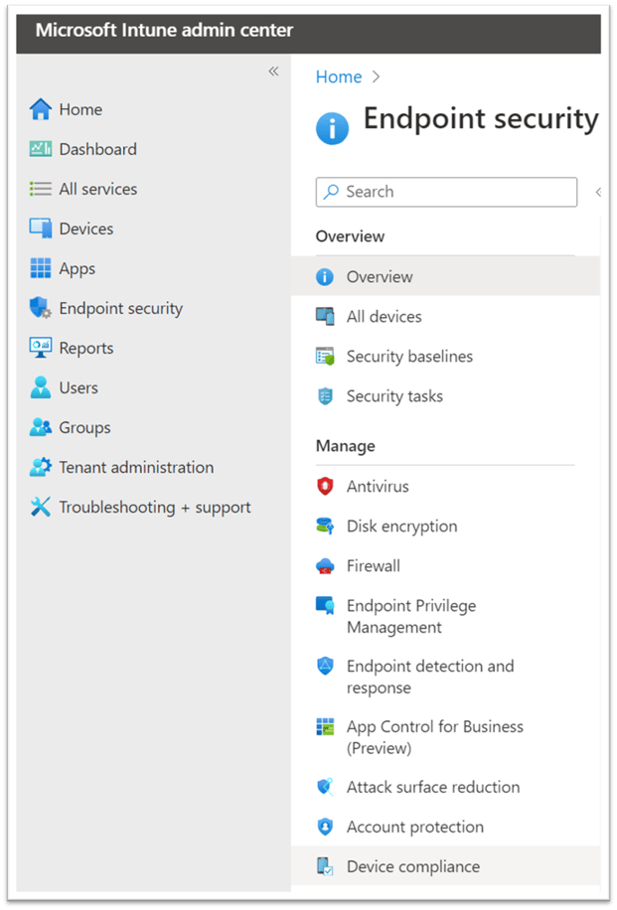Click the Antivirus red shield icon
The image size is (617, 910).
pyautogui.click(x=325, y=487)
